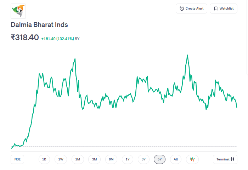
Task: Show All-time price chart
Action: (x=176, y=159)
